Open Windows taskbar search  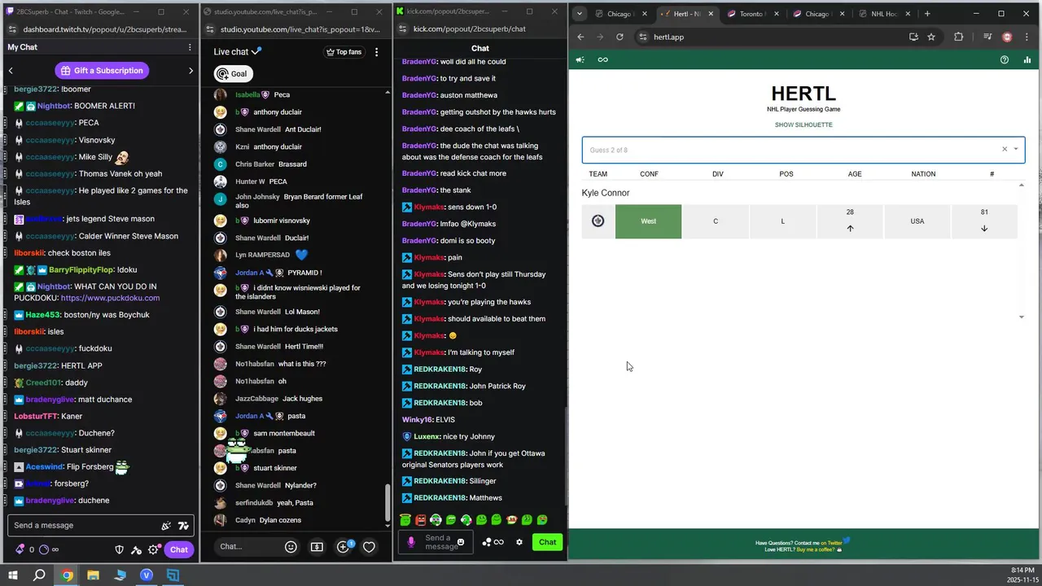click(39, 575)
